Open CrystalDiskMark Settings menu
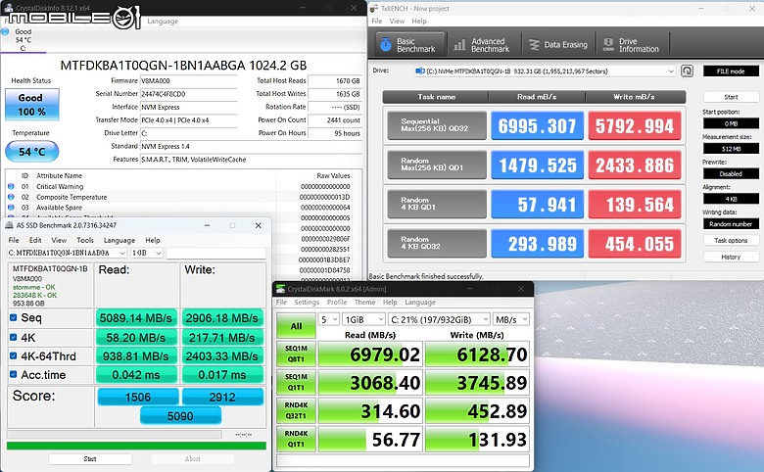Image resolution: width=764 pixels, height=472 pixels. coord(307,302)
